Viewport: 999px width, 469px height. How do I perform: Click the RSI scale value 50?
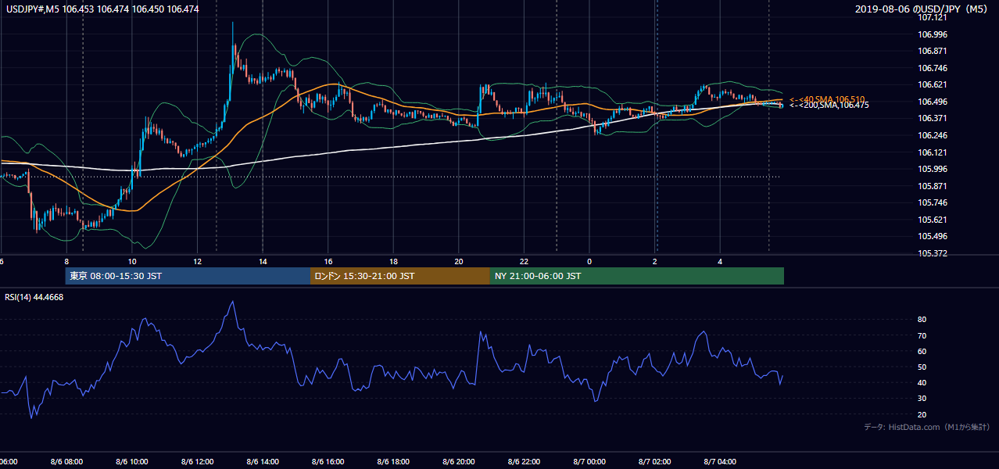[x=922, y=367]
